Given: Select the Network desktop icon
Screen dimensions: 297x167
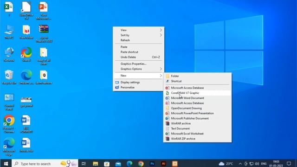Looking at the screenshot, I should [x=9, y=55].
